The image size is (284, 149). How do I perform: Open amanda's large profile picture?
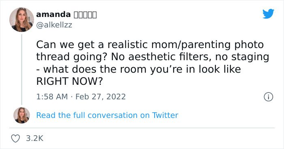(x=22, y=20)
